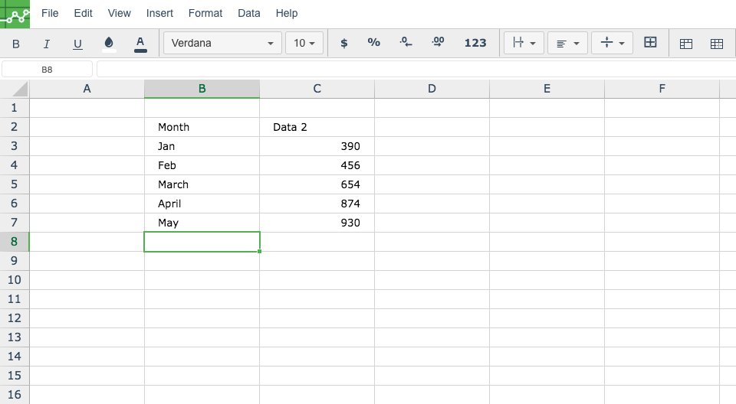Open the text color picker
The width and height of the screenshot is (736, 404).
coord(140,44)
